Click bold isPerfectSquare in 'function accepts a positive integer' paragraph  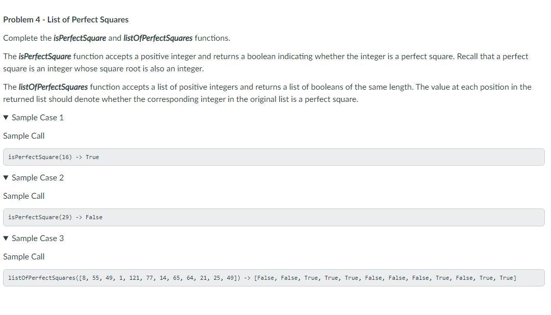pyautogui.click(x=45, y=57)
